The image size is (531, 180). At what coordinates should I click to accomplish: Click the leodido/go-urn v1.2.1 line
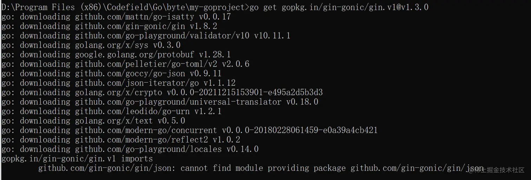click(x=111, y=111)
